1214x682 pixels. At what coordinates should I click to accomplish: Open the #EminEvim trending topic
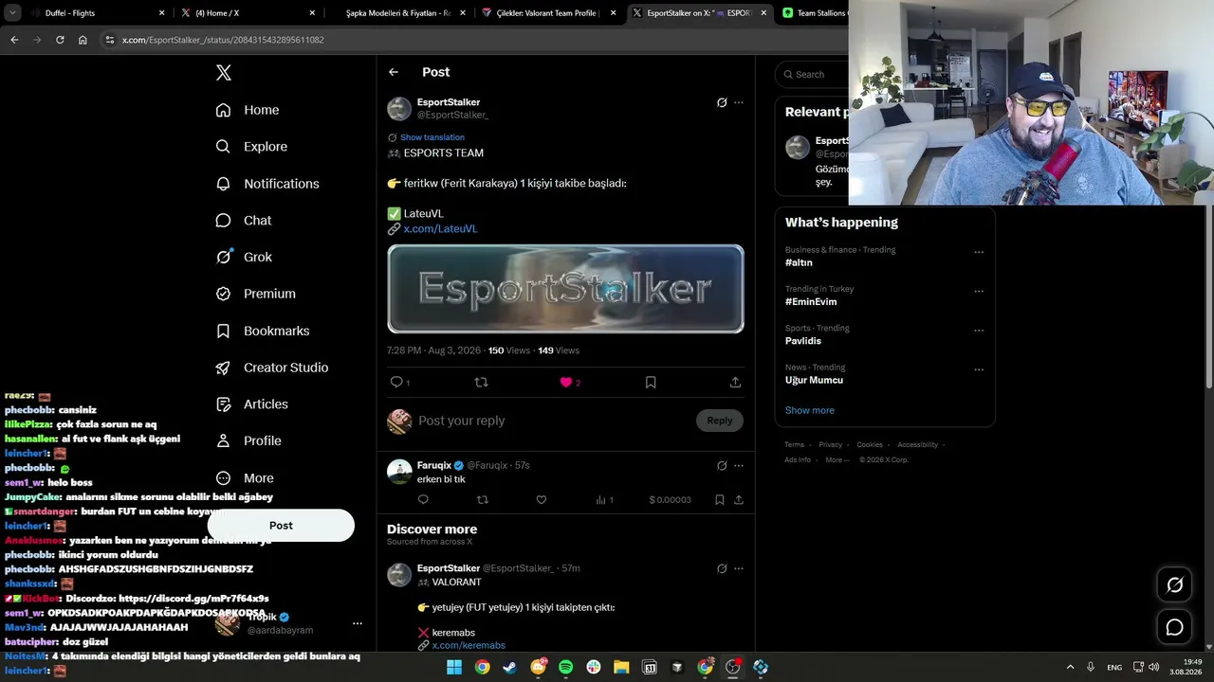(811, 301)
